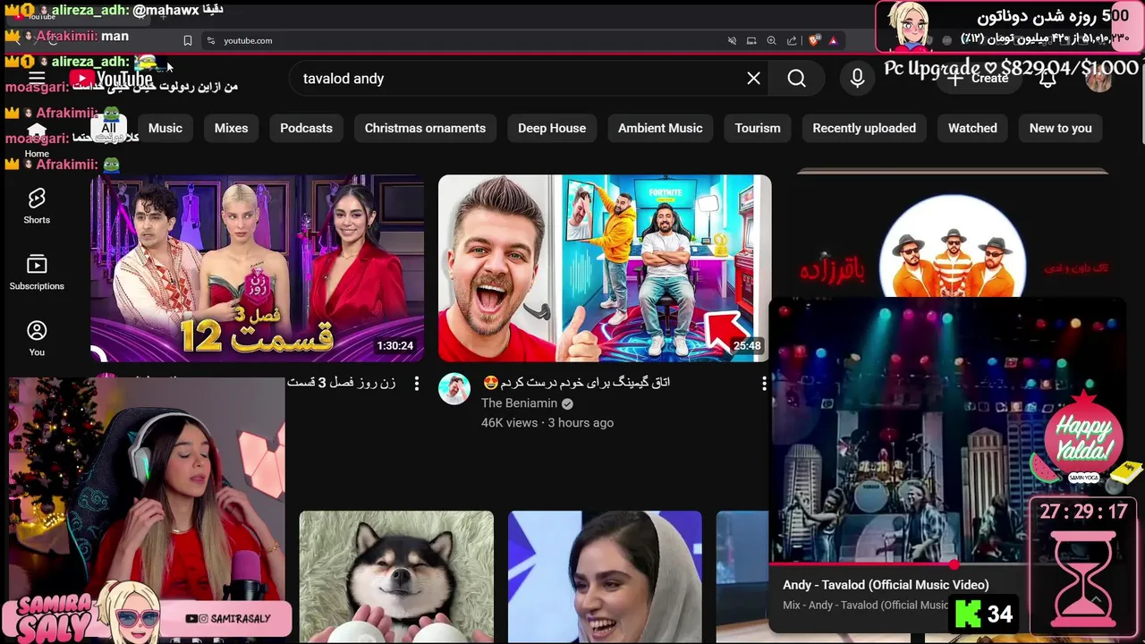Select the Music filter chip
This screenshot has height=644, width=1145.
pos(165,128)
